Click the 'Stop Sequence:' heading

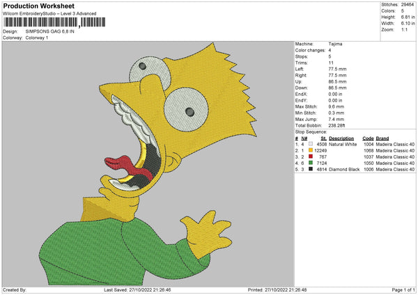click(311, 131)
